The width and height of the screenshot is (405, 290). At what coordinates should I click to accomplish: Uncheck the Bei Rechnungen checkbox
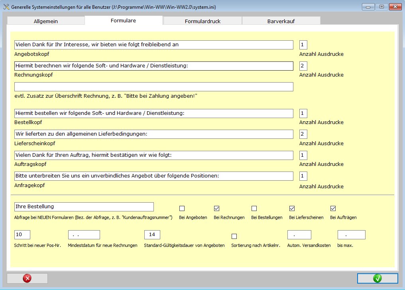tap(217, 208)
